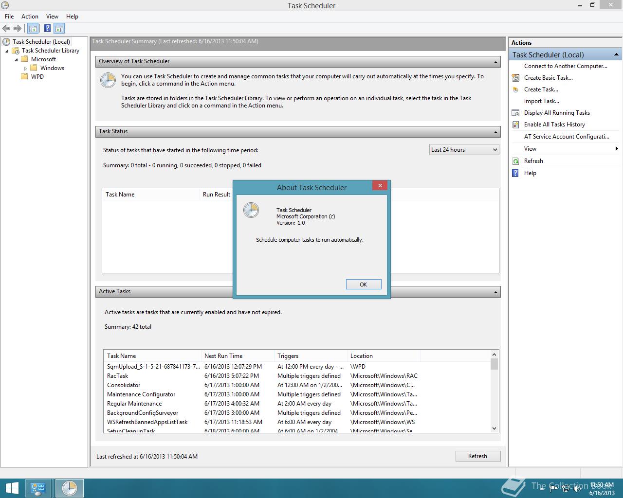Select the SqmUpload task row

[296, 367]
